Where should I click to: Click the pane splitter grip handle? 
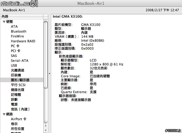(49, 74)
